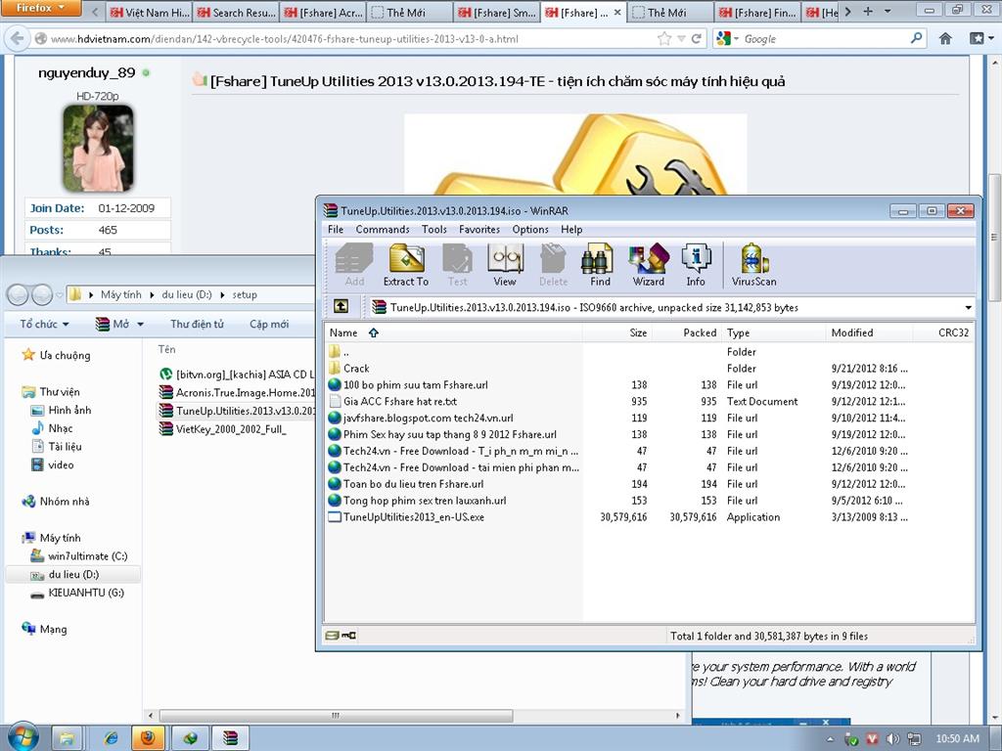Switch to the WinRAR taskbar button
This screenshot has height=751, width=1002.
(x=230, y=738)
